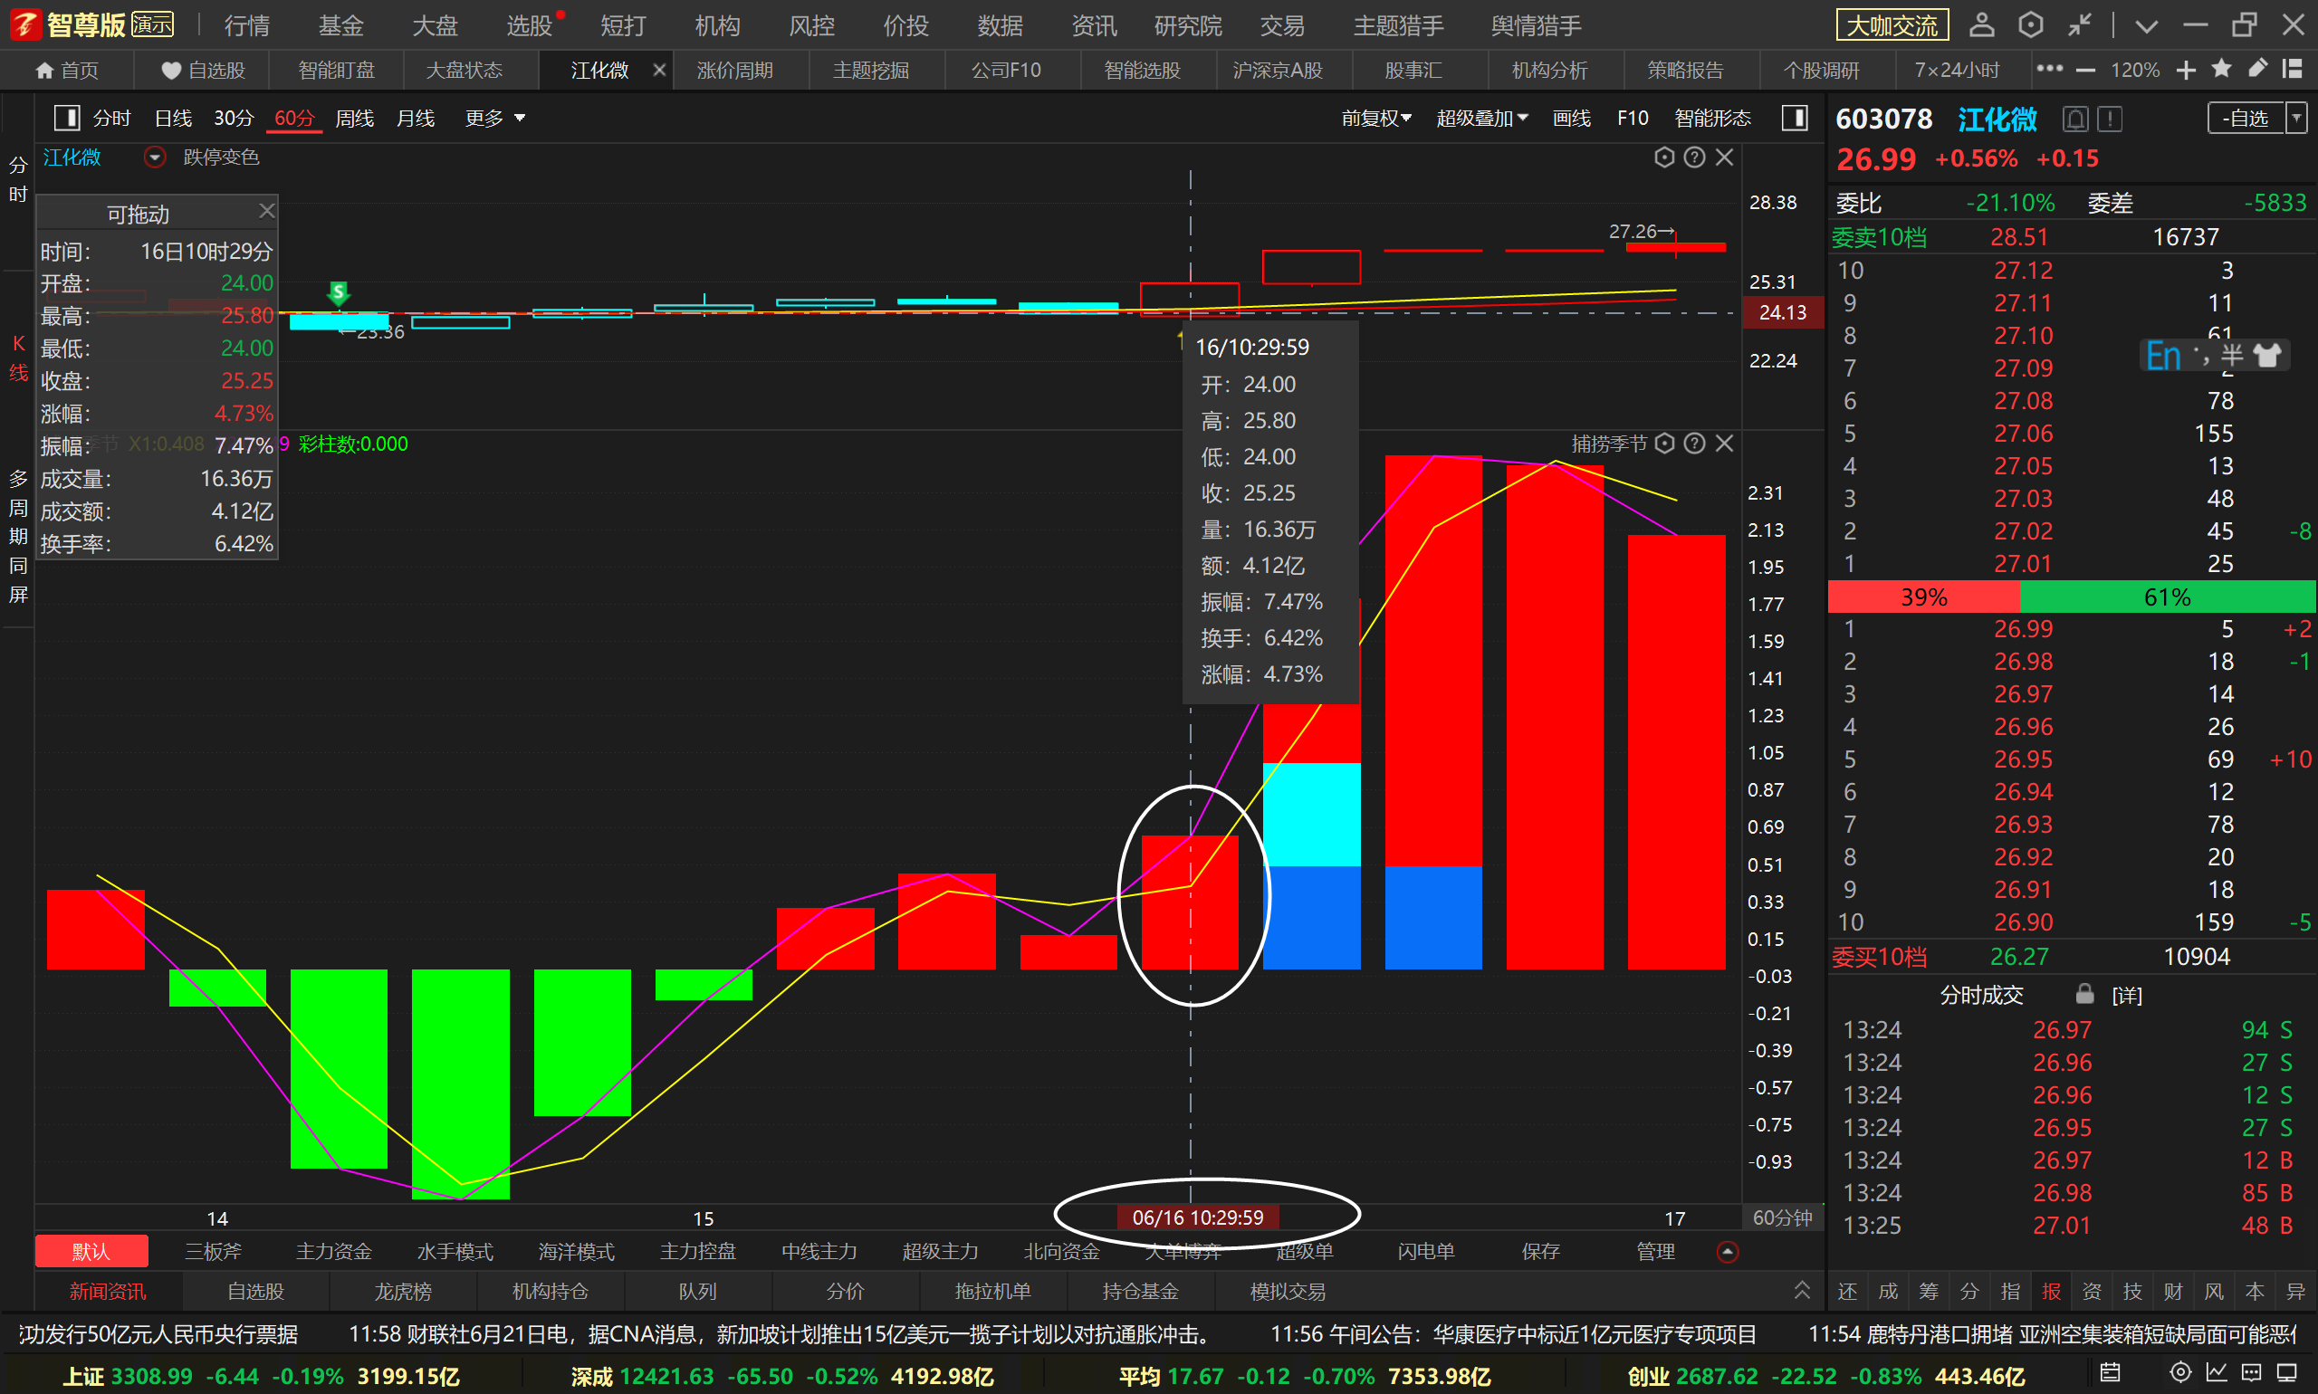Open the 行情 top menu
Screen dimensions: 2318x1394
point(247,25)
